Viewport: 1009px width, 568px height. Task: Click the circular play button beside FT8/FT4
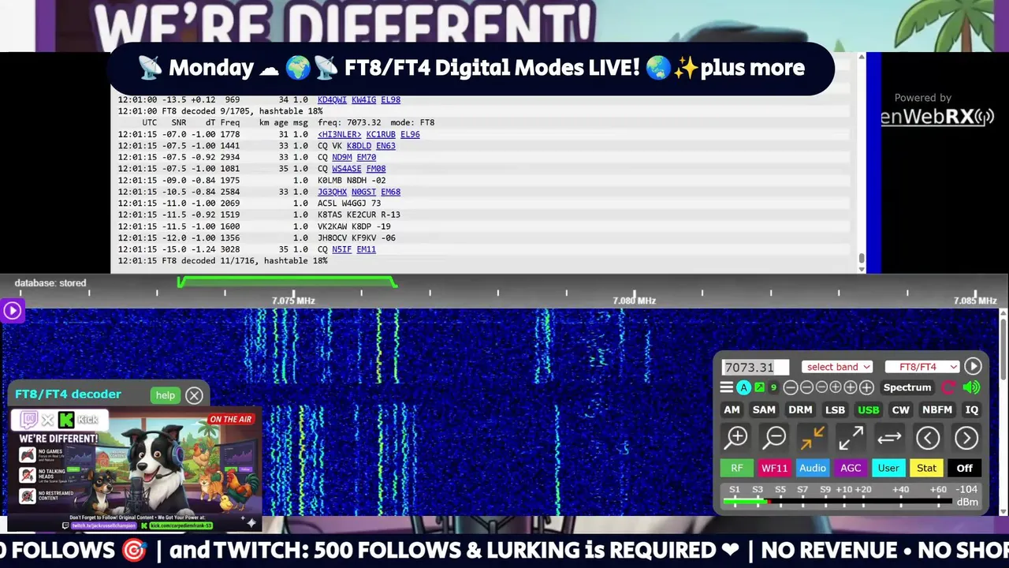coord(973,366)
